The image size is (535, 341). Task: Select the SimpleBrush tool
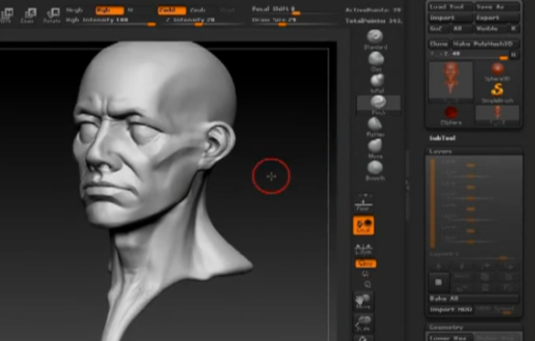click(498, 93)
